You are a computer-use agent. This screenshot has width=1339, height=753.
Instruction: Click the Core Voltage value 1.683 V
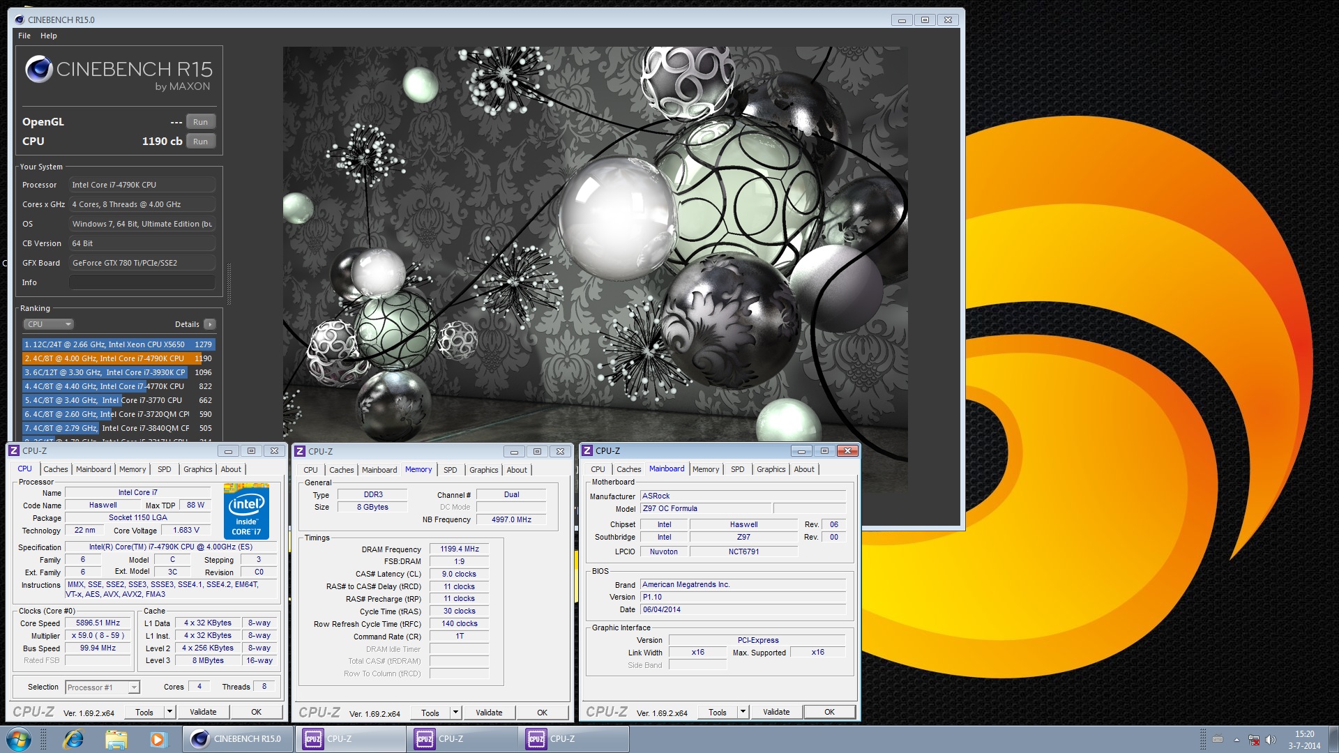[186, 531]
